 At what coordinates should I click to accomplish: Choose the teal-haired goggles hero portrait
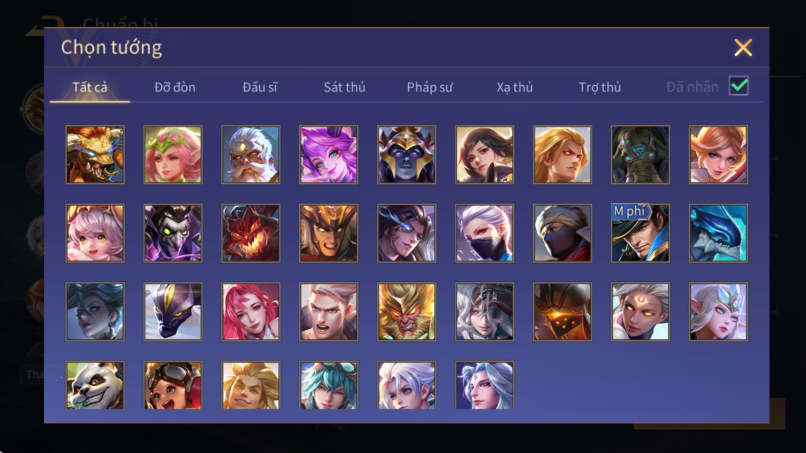[x=328, y=385]
